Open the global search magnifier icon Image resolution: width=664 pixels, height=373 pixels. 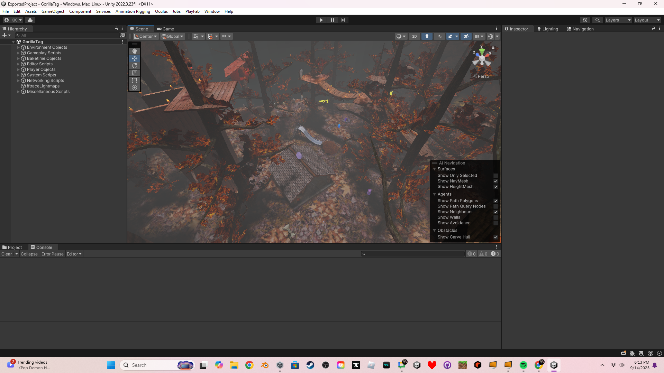[x=598, y=20]
